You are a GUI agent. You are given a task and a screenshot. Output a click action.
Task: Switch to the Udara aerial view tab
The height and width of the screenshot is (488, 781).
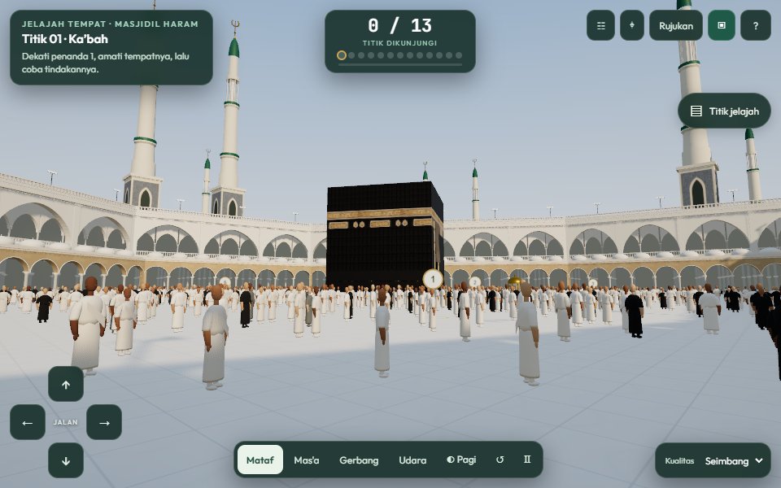(x=412, y=460)
